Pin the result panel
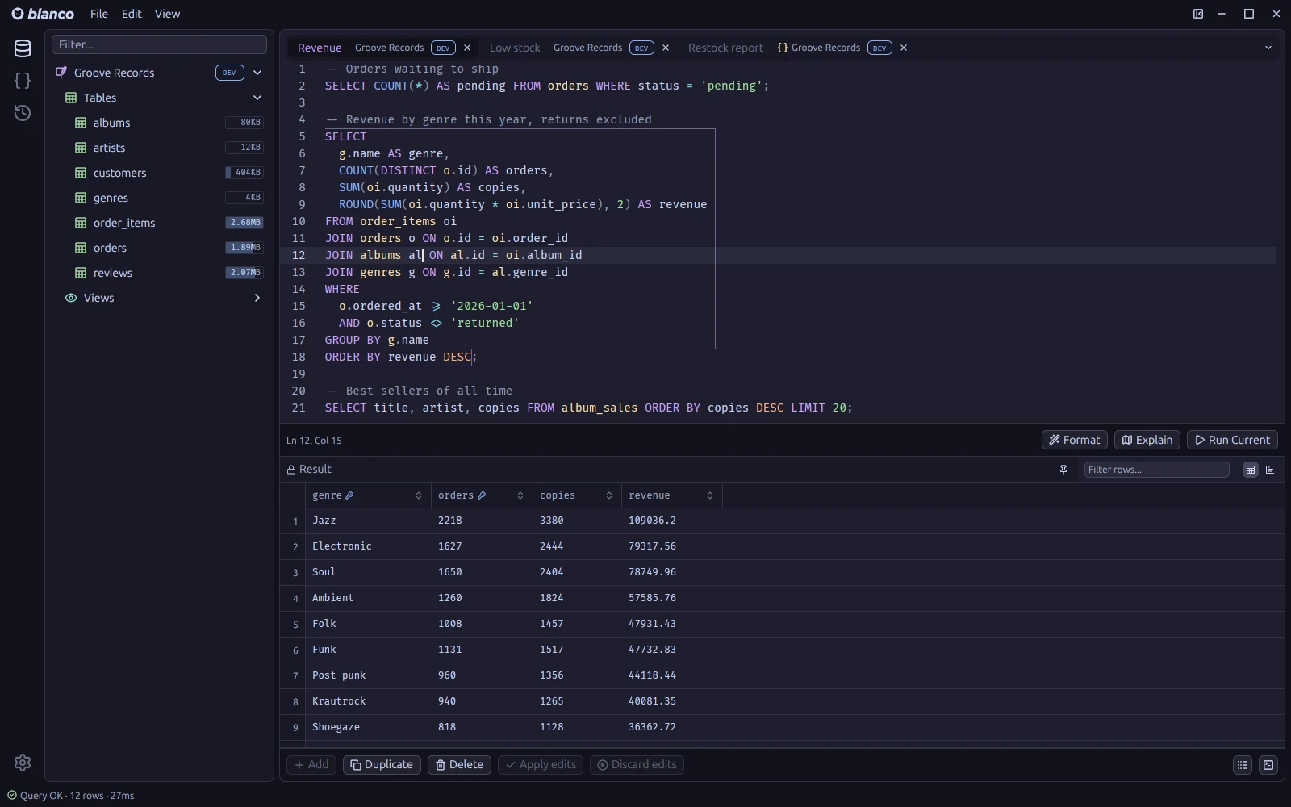1291x807 pixels. (1063, 470)
